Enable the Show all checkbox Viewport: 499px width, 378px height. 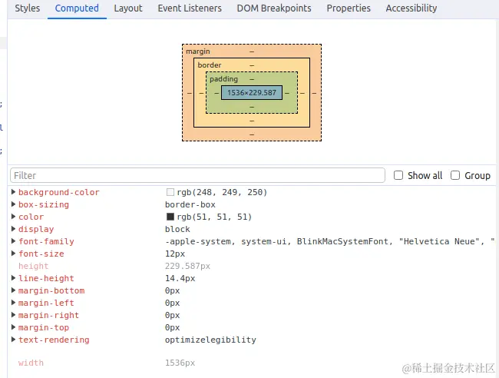tap(398, 175)
